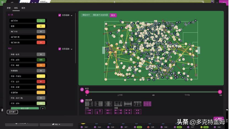Expand the 全部选择 chevron in the 传球 section

pos(72,49)
